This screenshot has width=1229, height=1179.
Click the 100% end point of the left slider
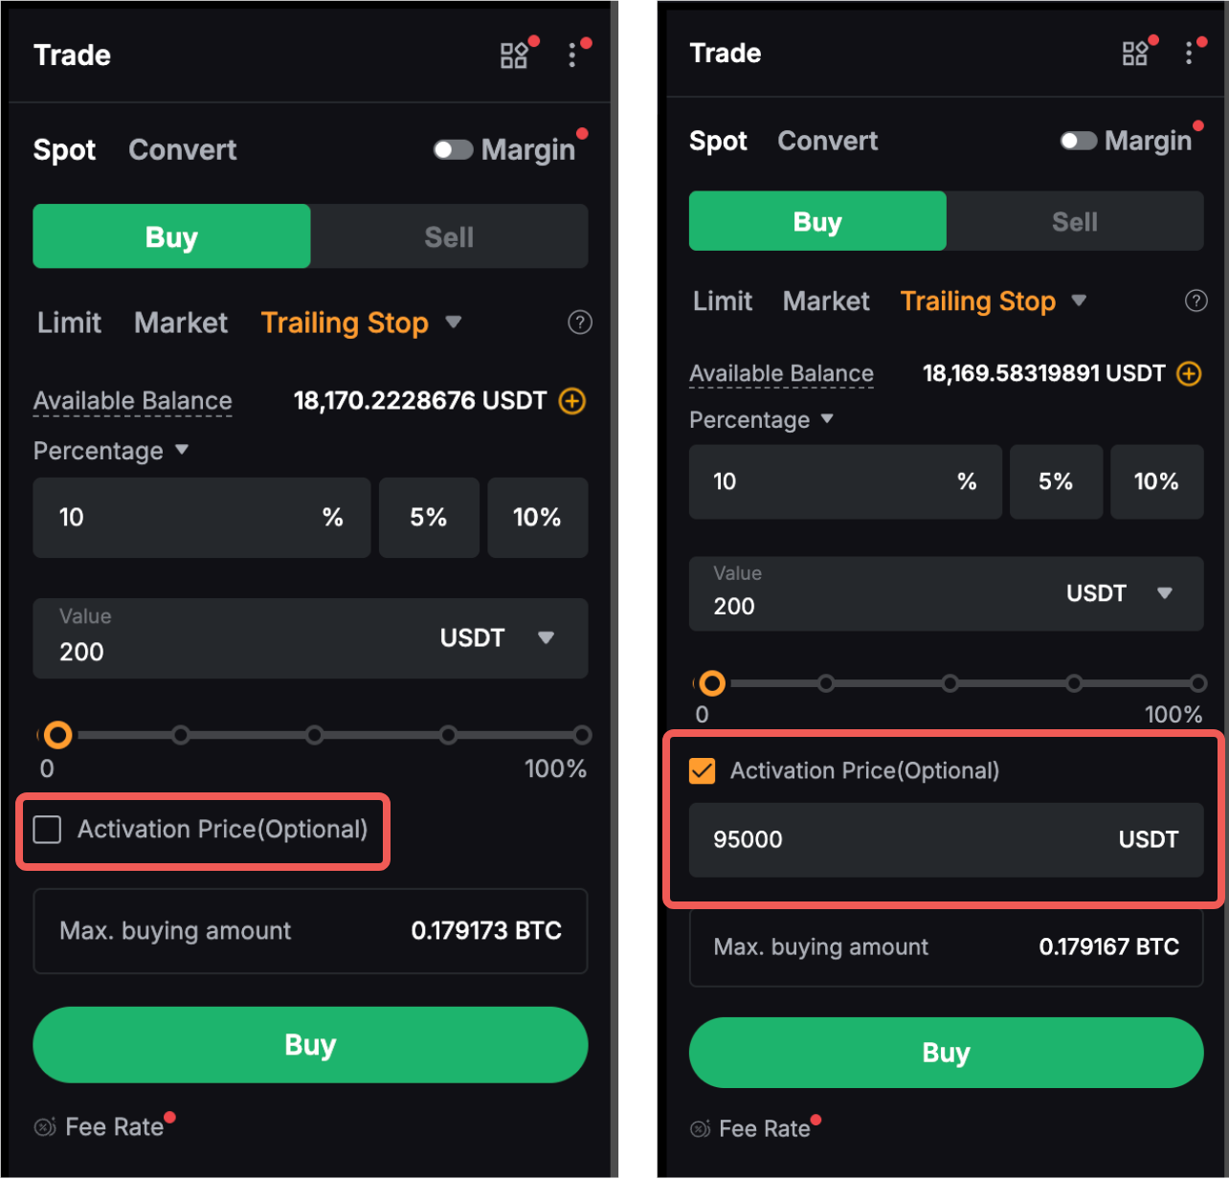coord(582,736)
